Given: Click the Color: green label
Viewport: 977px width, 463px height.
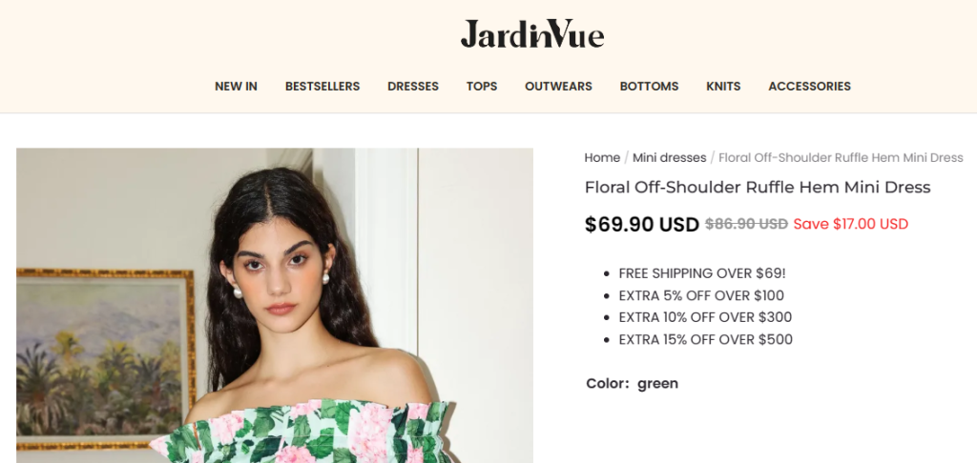Looking at the screenshot, I should pyautogui.click(x=632, y=383).
